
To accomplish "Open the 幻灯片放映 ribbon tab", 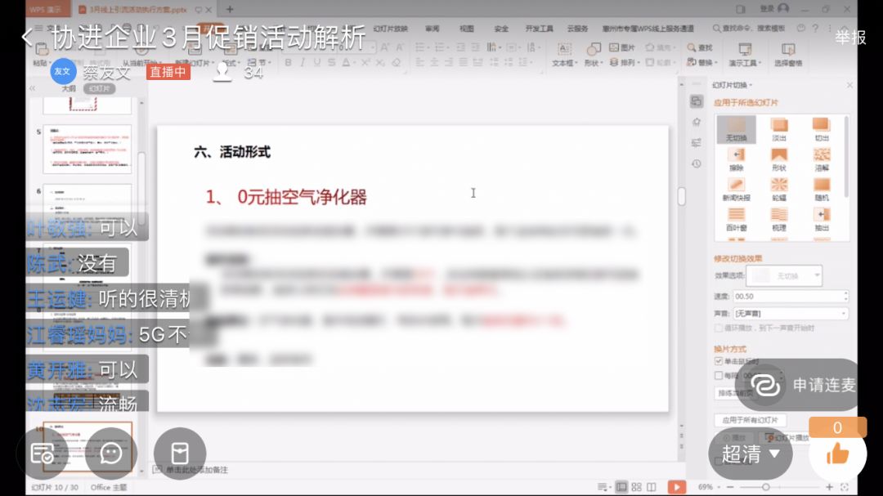I will point(390,29).
